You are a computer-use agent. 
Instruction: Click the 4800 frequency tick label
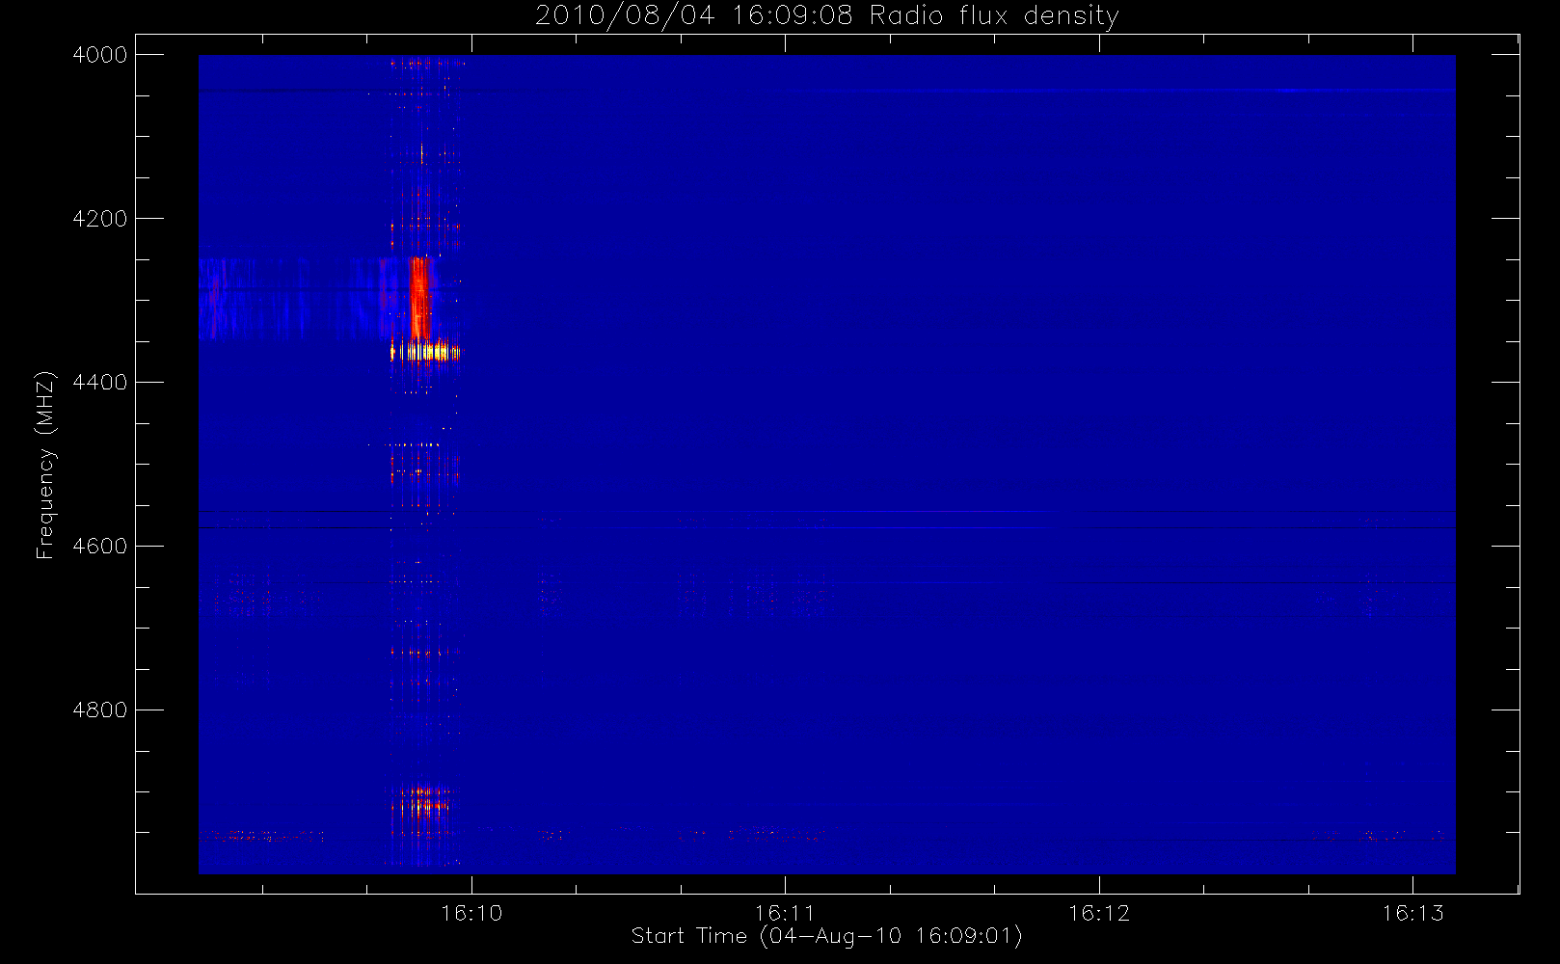point(100,710)
